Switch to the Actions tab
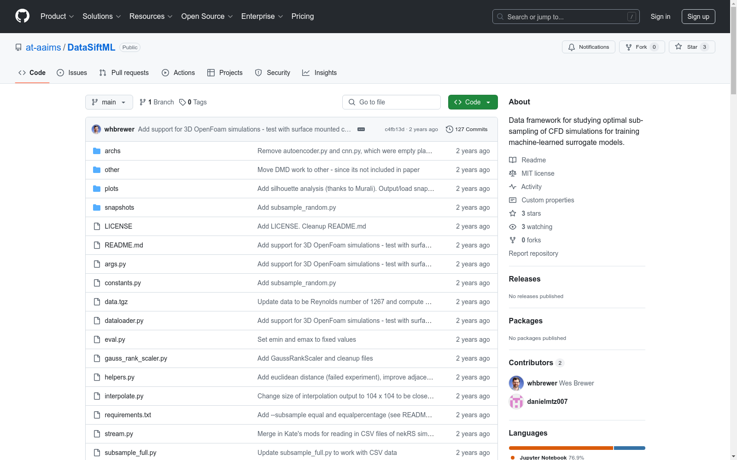This screenshot has width=737, height=460. pyautogui.click(x=178, y=73)
